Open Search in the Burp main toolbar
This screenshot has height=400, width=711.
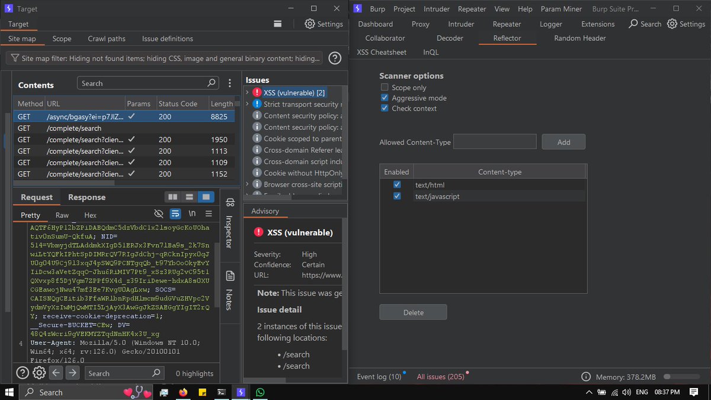(x=645, y=24)
